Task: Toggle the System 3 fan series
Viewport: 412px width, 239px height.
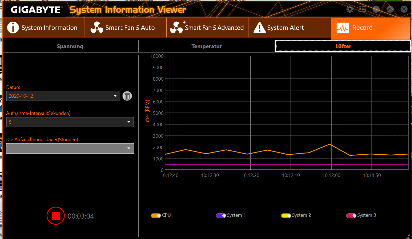Action: point(351,215)
